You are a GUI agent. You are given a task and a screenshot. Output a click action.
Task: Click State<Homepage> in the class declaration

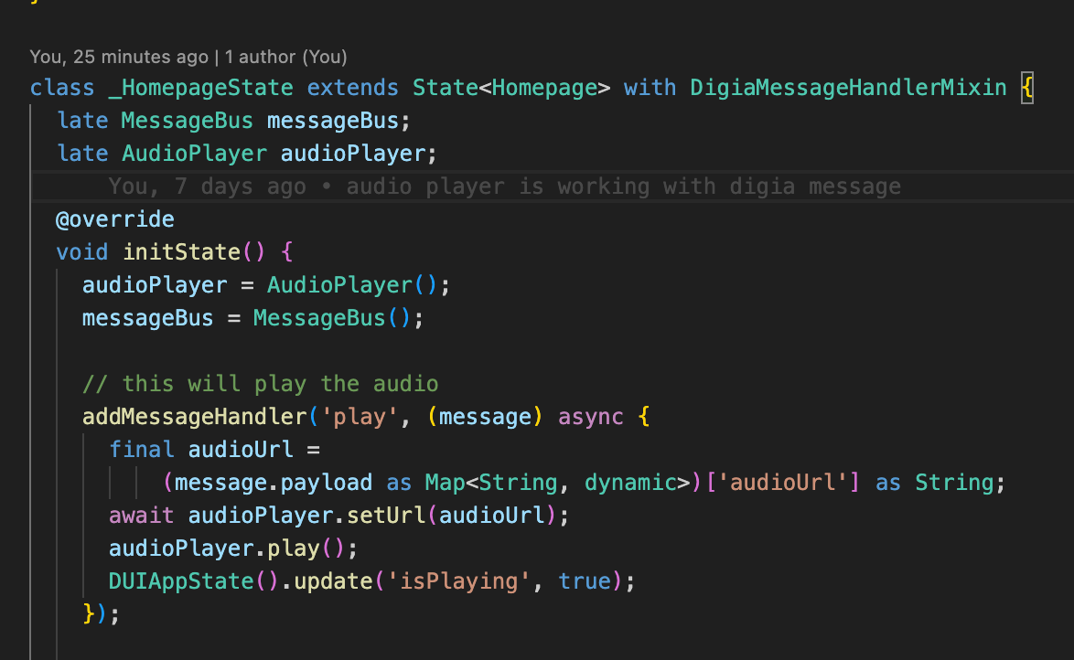point(511,88)
